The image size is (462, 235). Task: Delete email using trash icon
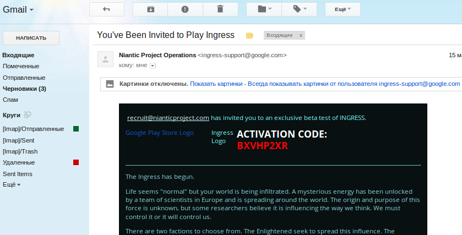click(220, 9)
